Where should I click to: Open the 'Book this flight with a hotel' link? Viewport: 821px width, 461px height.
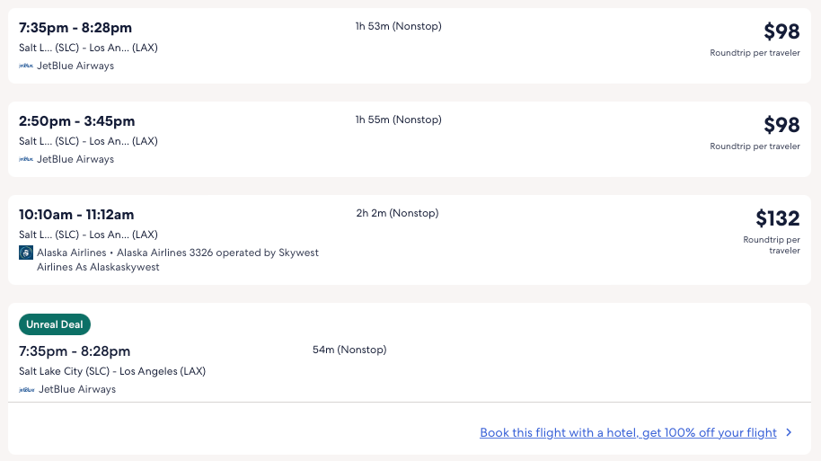click(x=628, y=432)
